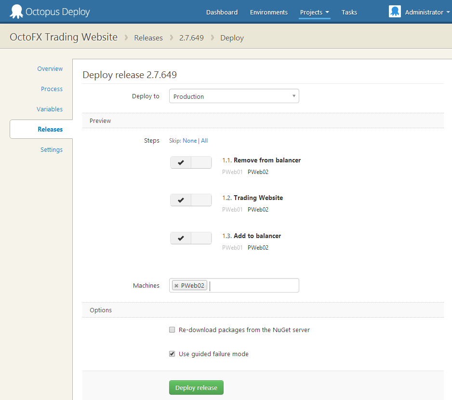Toggle the Remove from balancer step switch
The height and width of the screenshot is (400, 452).
click(191, 162)
